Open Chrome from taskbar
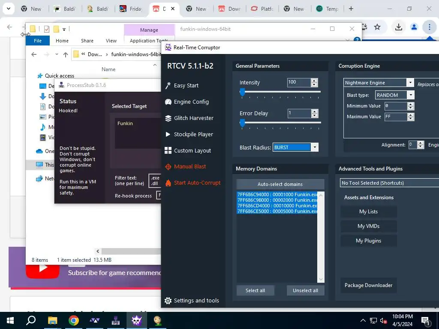 pyautogui.click(x=74, y=320)
